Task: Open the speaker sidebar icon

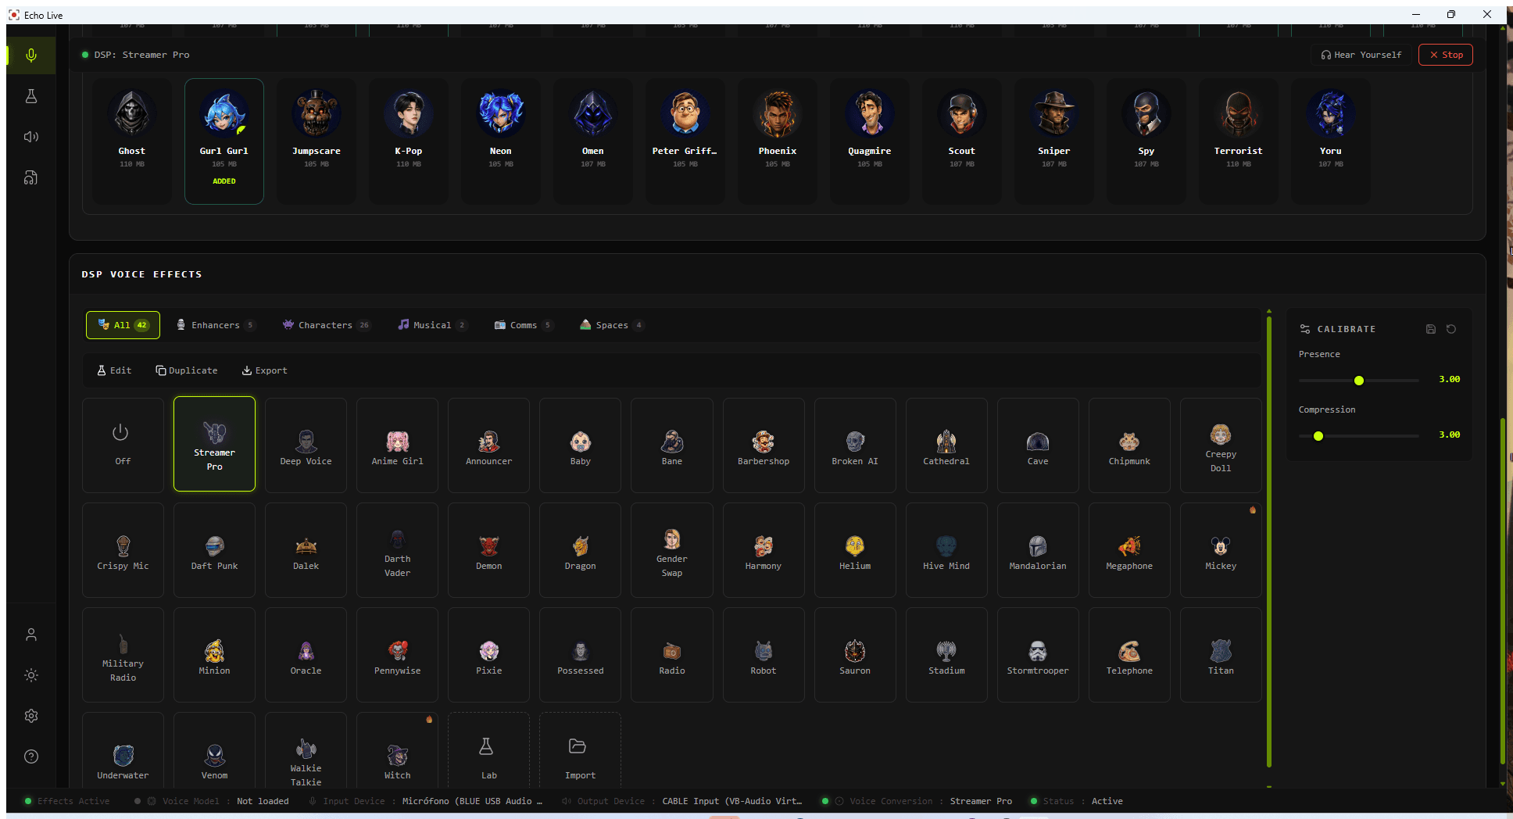Action: [x=31, y=137]
